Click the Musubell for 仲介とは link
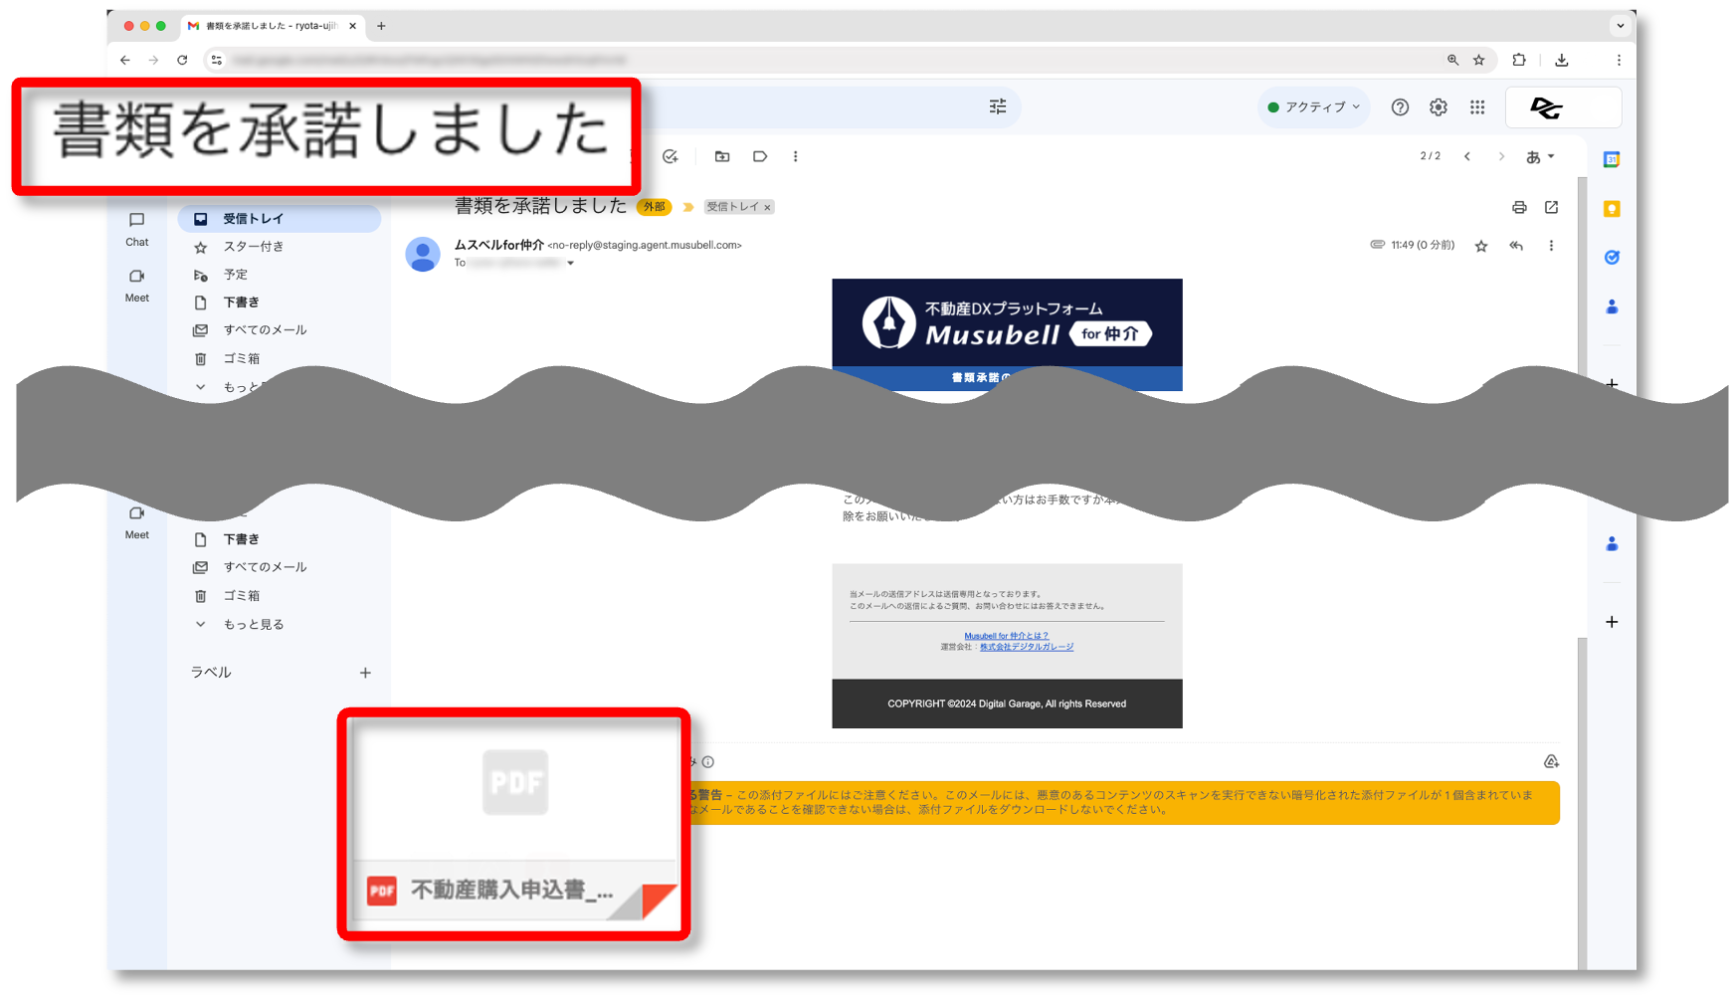This screenshot has width=1732, height=1003. (1006, 636)
